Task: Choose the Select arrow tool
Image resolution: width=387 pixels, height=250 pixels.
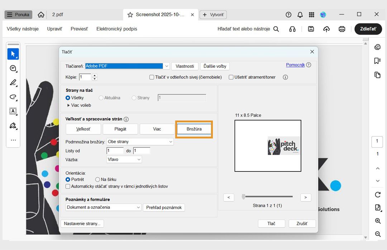Action: 13,54
